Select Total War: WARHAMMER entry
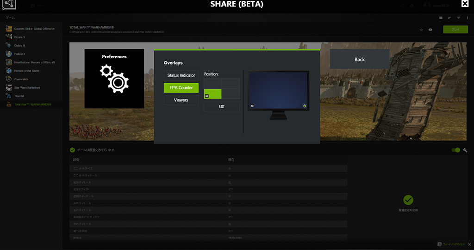Viewport: 474px width, 250px height. click(33, 104)
